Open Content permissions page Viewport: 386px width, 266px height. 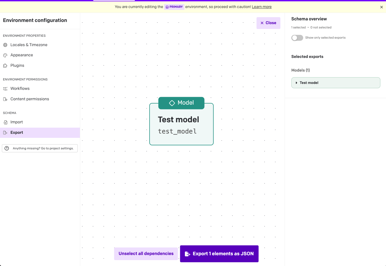(30, 99)
